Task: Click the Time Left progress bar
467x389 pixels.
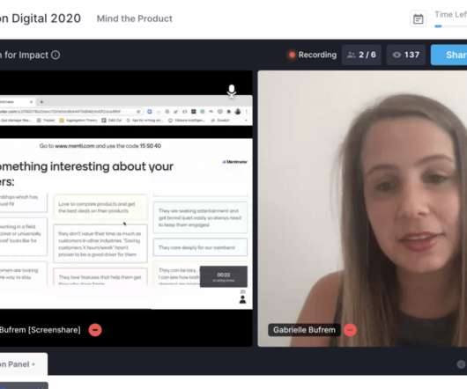Action: [x=450, y=26]
